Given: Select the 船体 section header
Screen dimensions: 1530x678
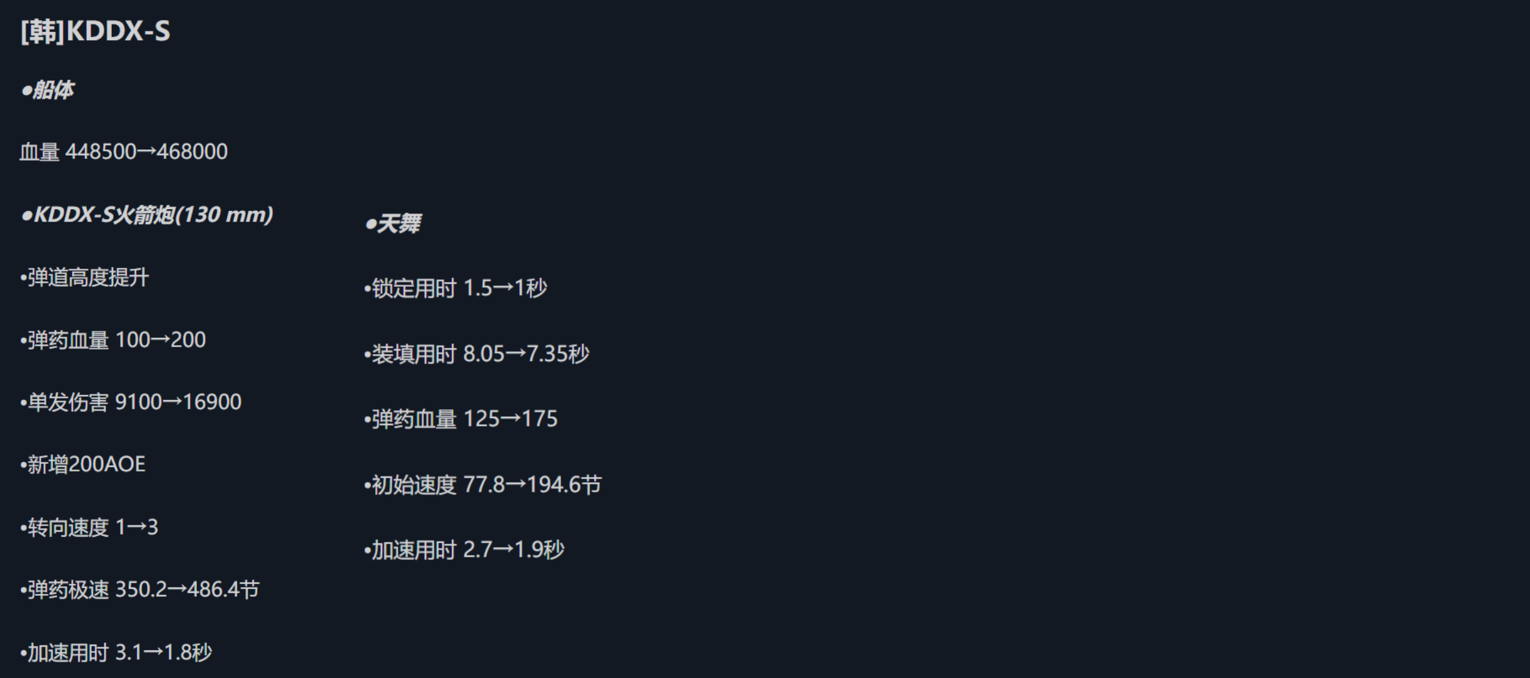Looking at the screenshot, I should 48,90.
